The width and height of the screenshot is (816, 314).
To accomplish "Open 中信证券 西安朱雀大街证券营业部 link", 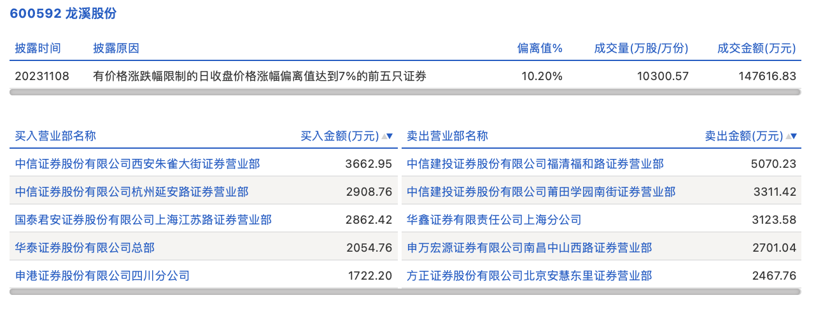I will 137,164.
